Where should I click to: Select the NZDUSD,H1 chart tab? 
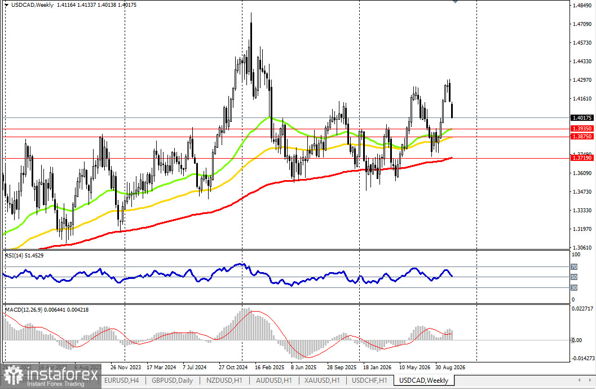(x=224, y=380)
